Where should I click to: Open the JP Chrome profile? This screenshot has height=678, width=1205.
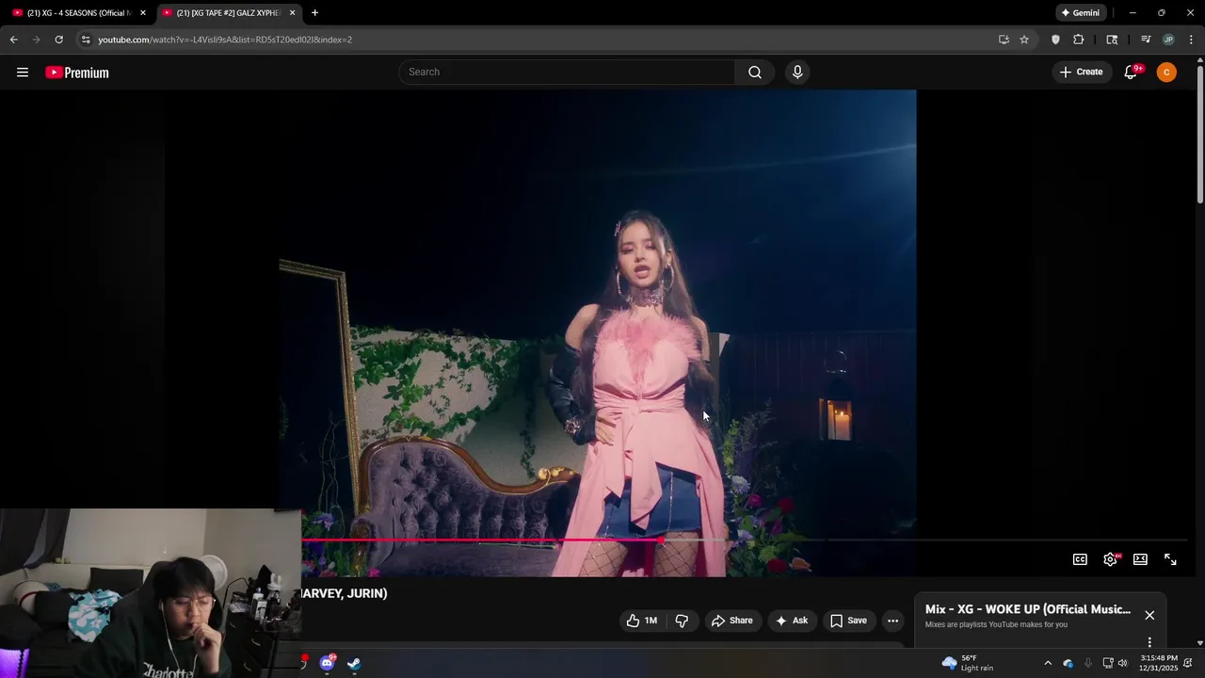point(1168,40)
